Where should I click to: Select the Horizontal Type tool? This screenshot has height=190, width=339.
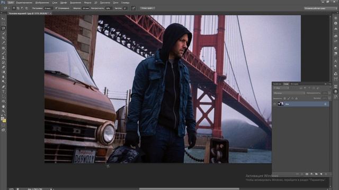(x=3, y=92)
